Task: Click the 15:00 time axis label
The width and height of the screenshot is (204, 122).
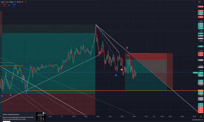Action: [122, 116]
